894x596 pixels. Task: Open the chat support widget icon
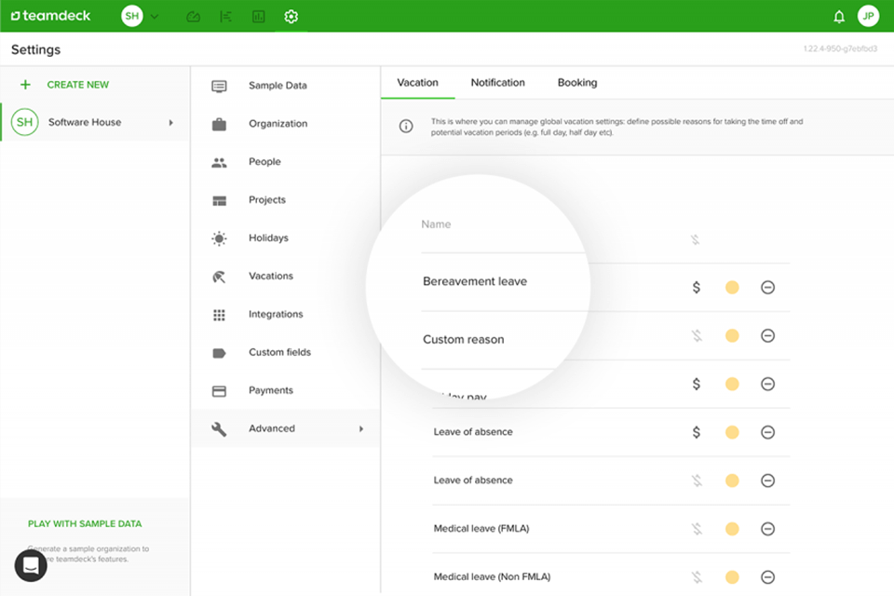coord(31,565)
